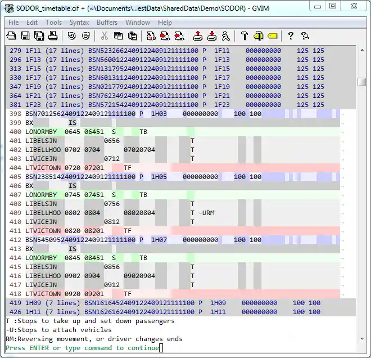Click the Cut scissors icon
This screenshot has width=371, height=358.
click(x=104, y=36)
